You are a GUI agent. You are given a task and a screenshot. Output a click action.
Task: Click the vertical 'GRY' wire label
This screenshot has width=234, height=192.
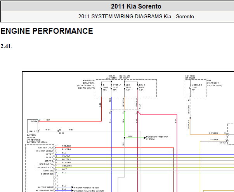tap(123, 144)
